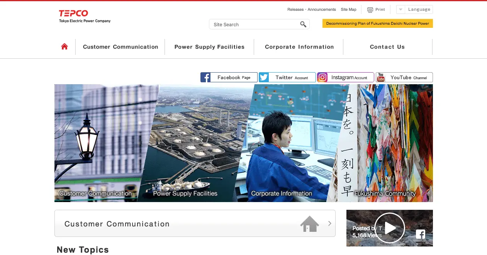This screenshot has height=255, width=487.
Task: Open the YouTube Channel link
Action: [x=404, y=77]
